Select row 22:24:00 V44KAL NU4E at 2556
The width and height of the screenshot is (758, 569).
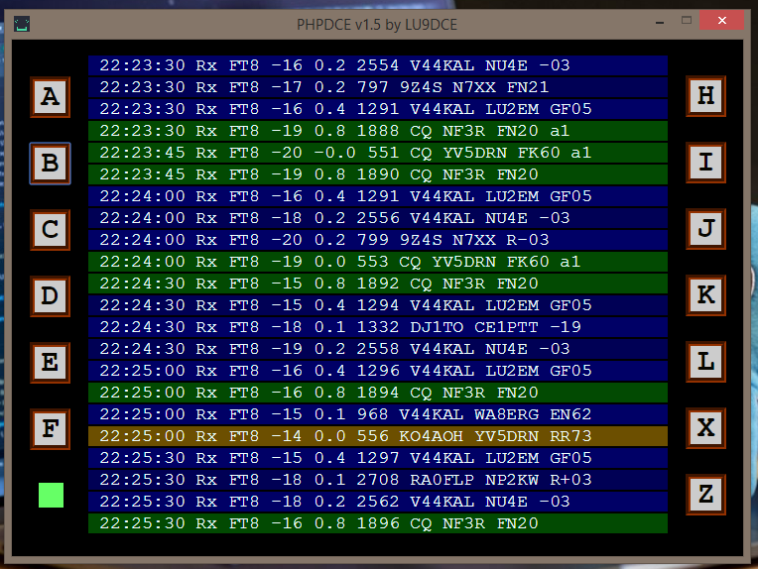(x=378, y=218)
